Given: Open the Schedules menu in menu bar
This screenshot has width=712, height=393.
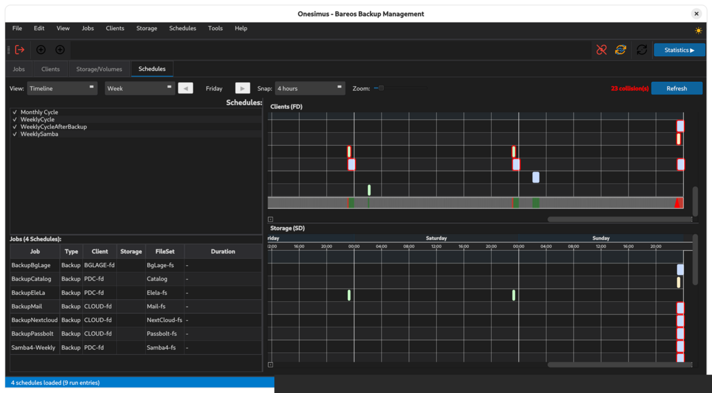Looking at the screenshot, I should click(182, 28).
